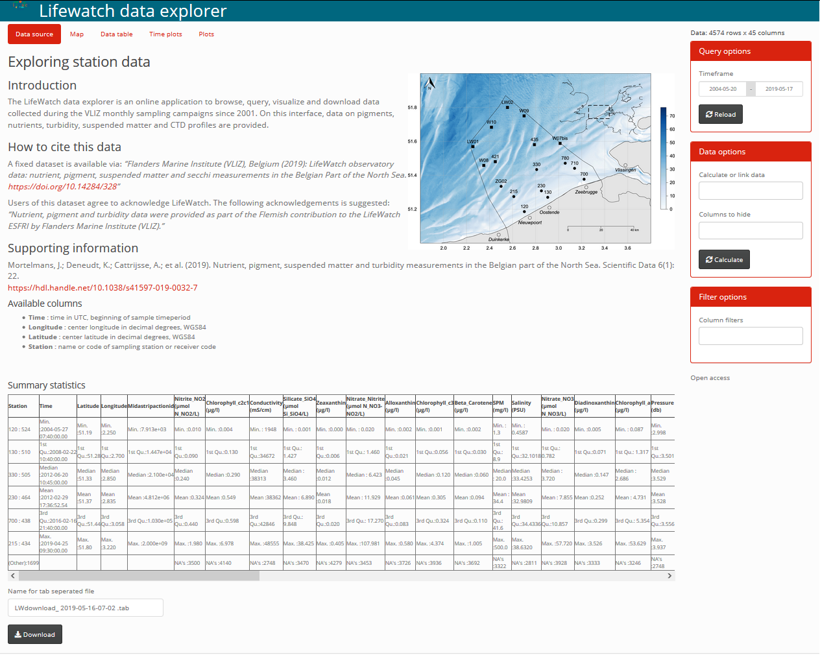Open the timeframe end date 2019-05-17
Screen dimensions: 820x655
click(778, 89)
